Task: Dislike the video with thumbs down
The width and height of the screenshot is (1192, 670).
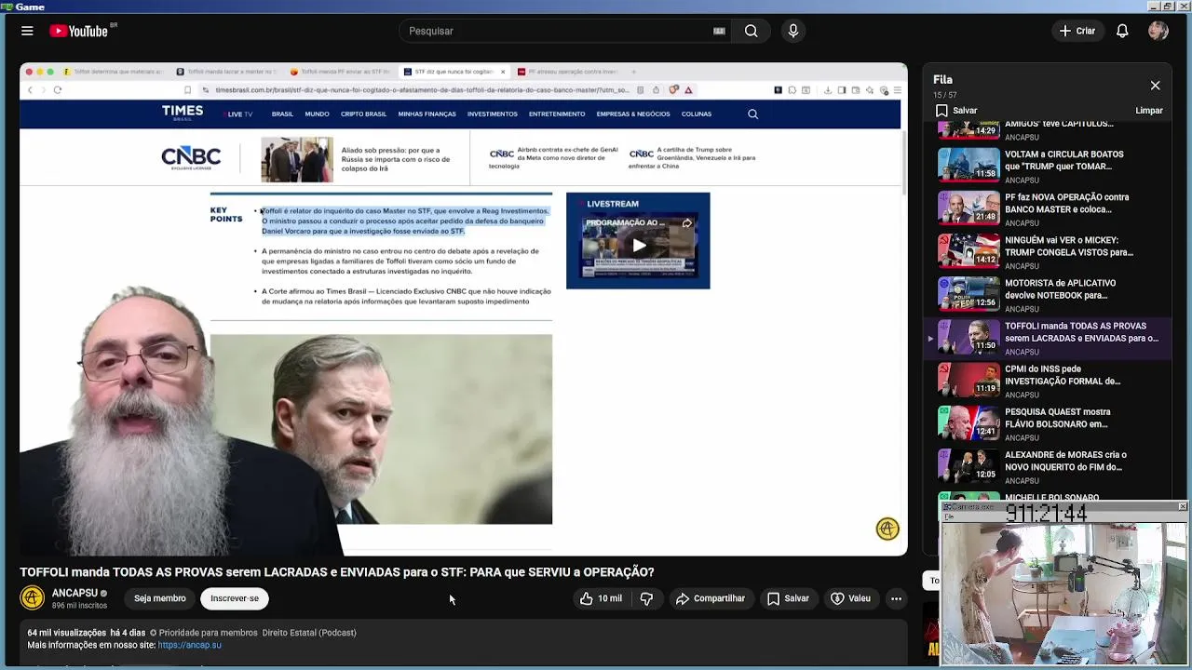Action: pyautogui.click(x=646, y=598)
